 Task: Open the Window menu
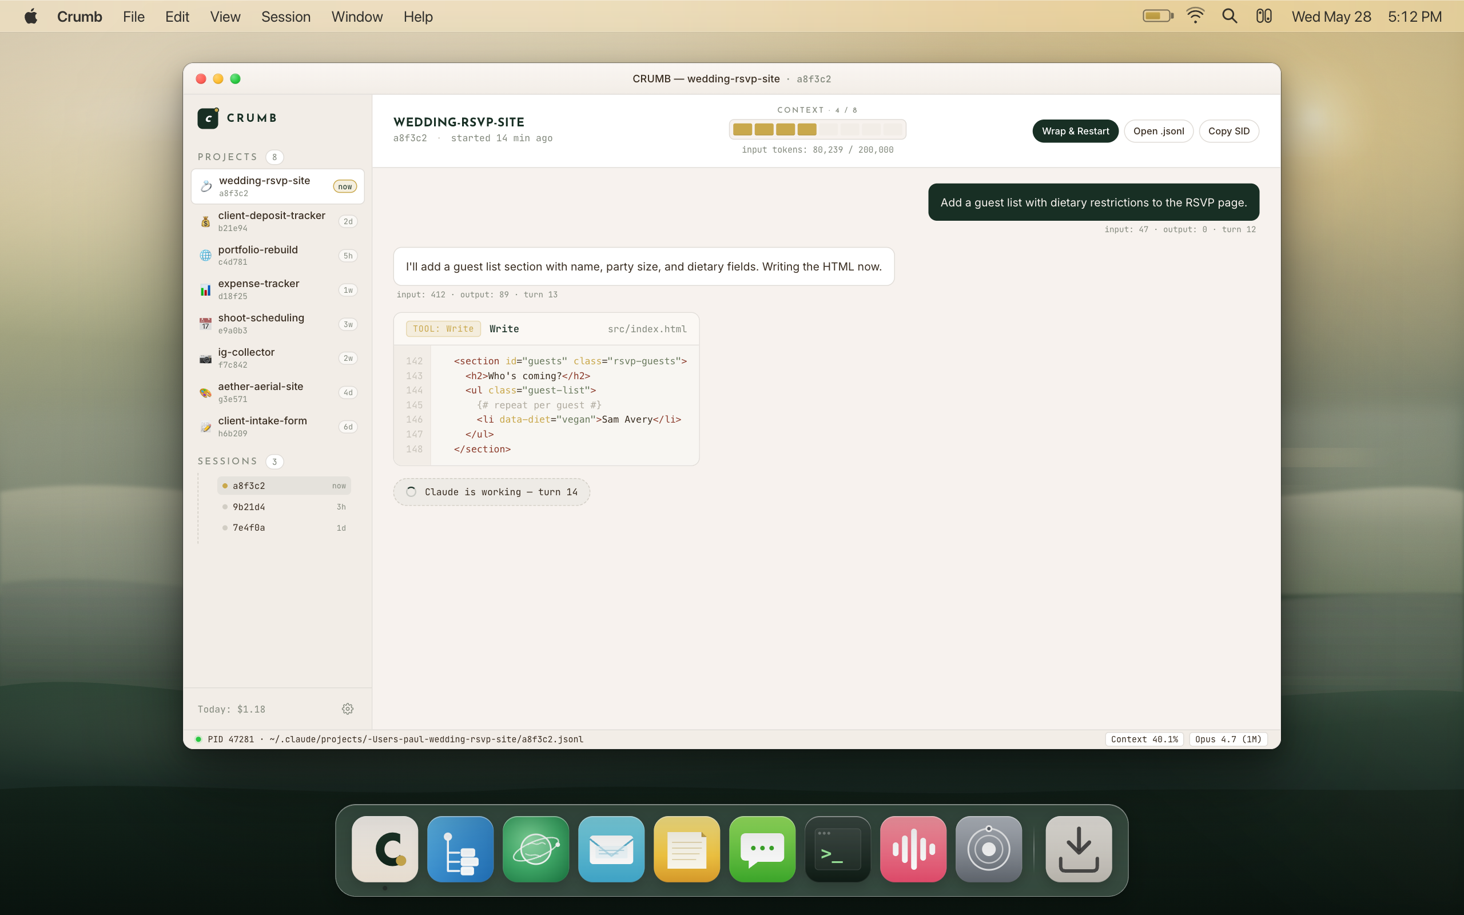click(357, 17)
